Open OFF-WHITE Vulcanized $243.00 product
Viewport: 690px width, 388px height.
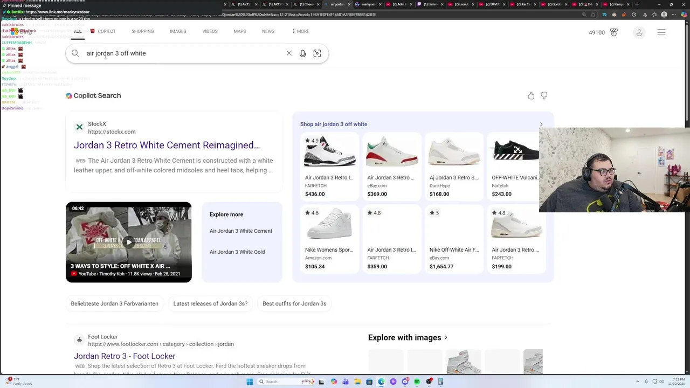(516, 167)
